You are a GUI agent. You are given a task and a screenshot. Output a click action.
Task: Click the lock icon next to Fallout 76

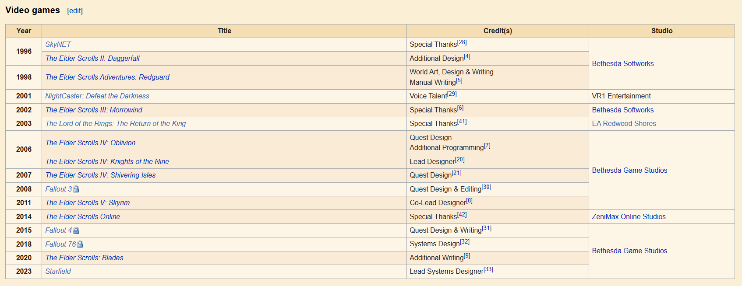click(x=80, y=244)
